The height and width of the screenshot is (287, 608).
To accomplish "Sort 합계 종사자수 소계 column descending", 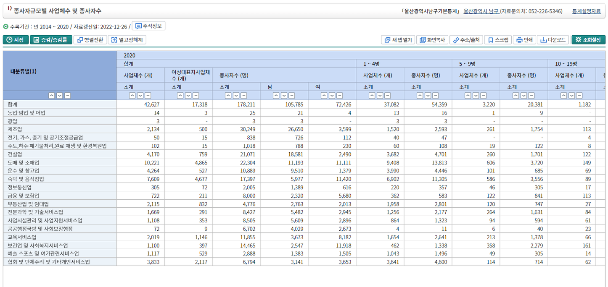I will click(236, 96).
